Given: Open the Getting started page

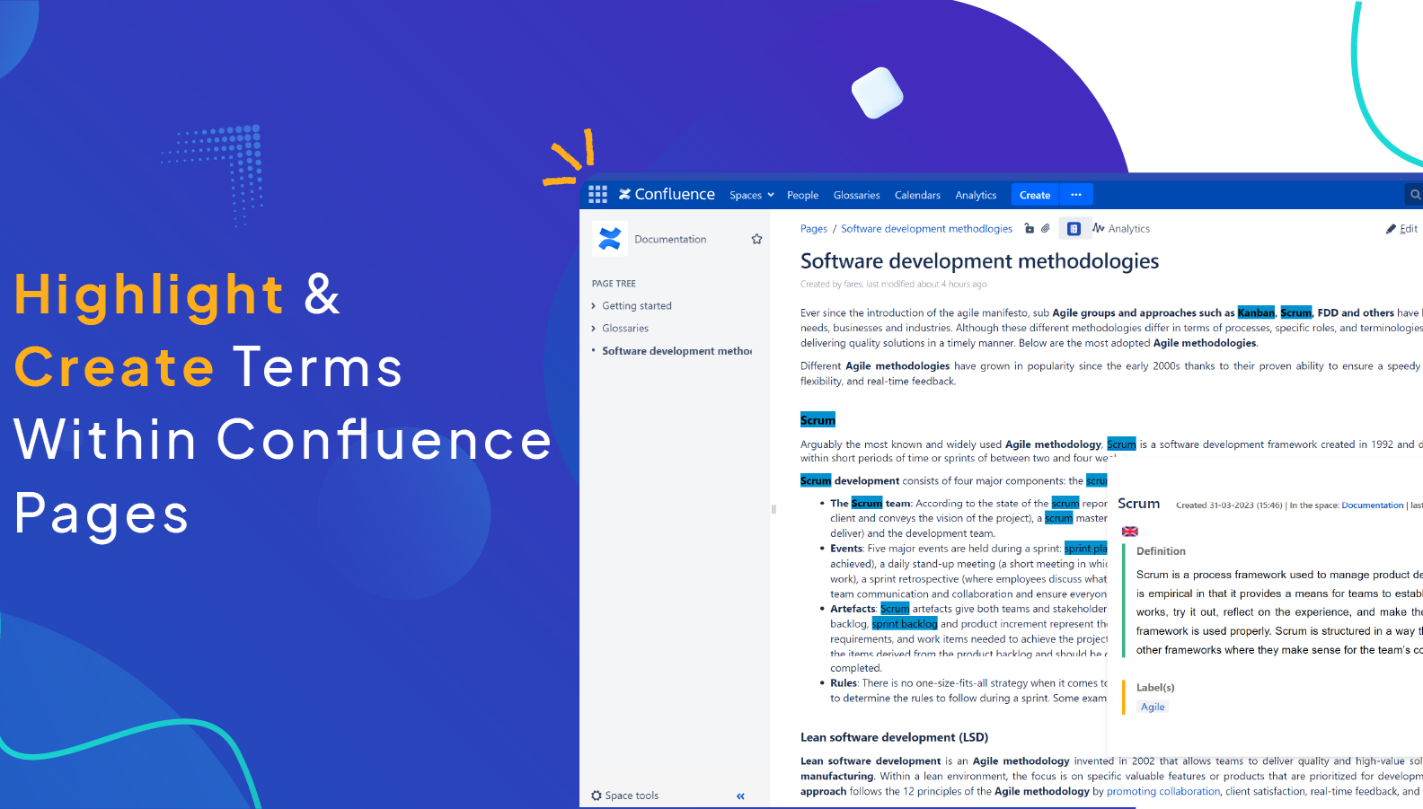Looking at the screenshot, I should point(637,306).
